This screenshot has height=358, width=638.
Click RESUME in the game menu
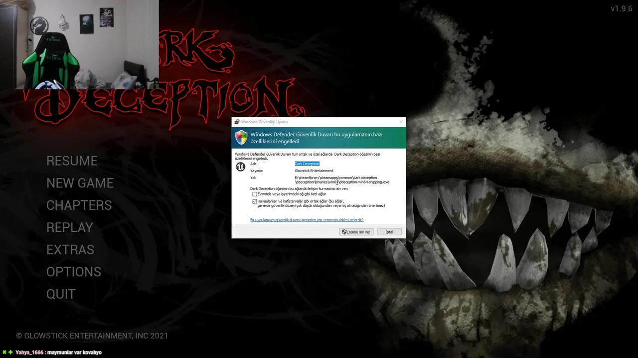[x=72, y=161]
